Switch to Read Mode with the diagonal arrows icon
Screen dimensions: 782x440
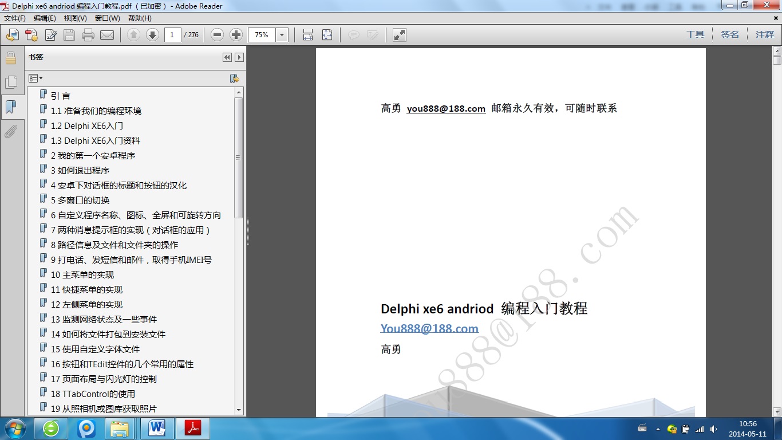pyautogui.click(x=400, y=35)
